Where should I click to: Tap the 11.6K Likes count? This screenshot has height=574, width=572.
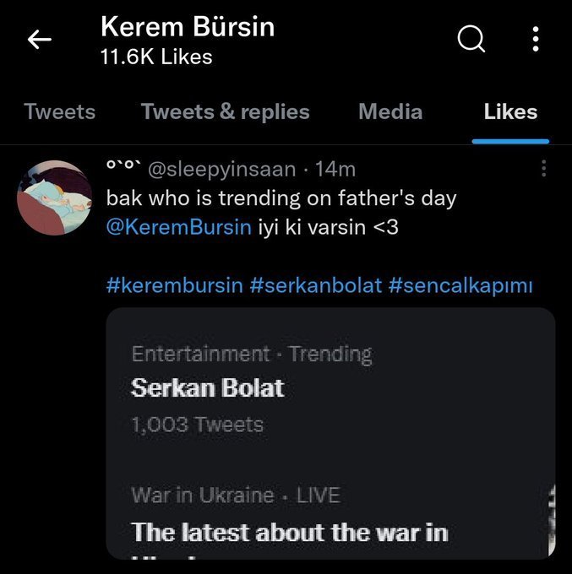pos(156,57)
